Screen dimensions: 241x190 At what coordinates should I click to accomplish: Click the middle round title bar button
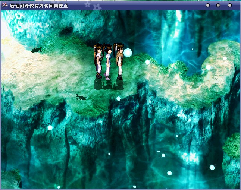pos(218,5)
